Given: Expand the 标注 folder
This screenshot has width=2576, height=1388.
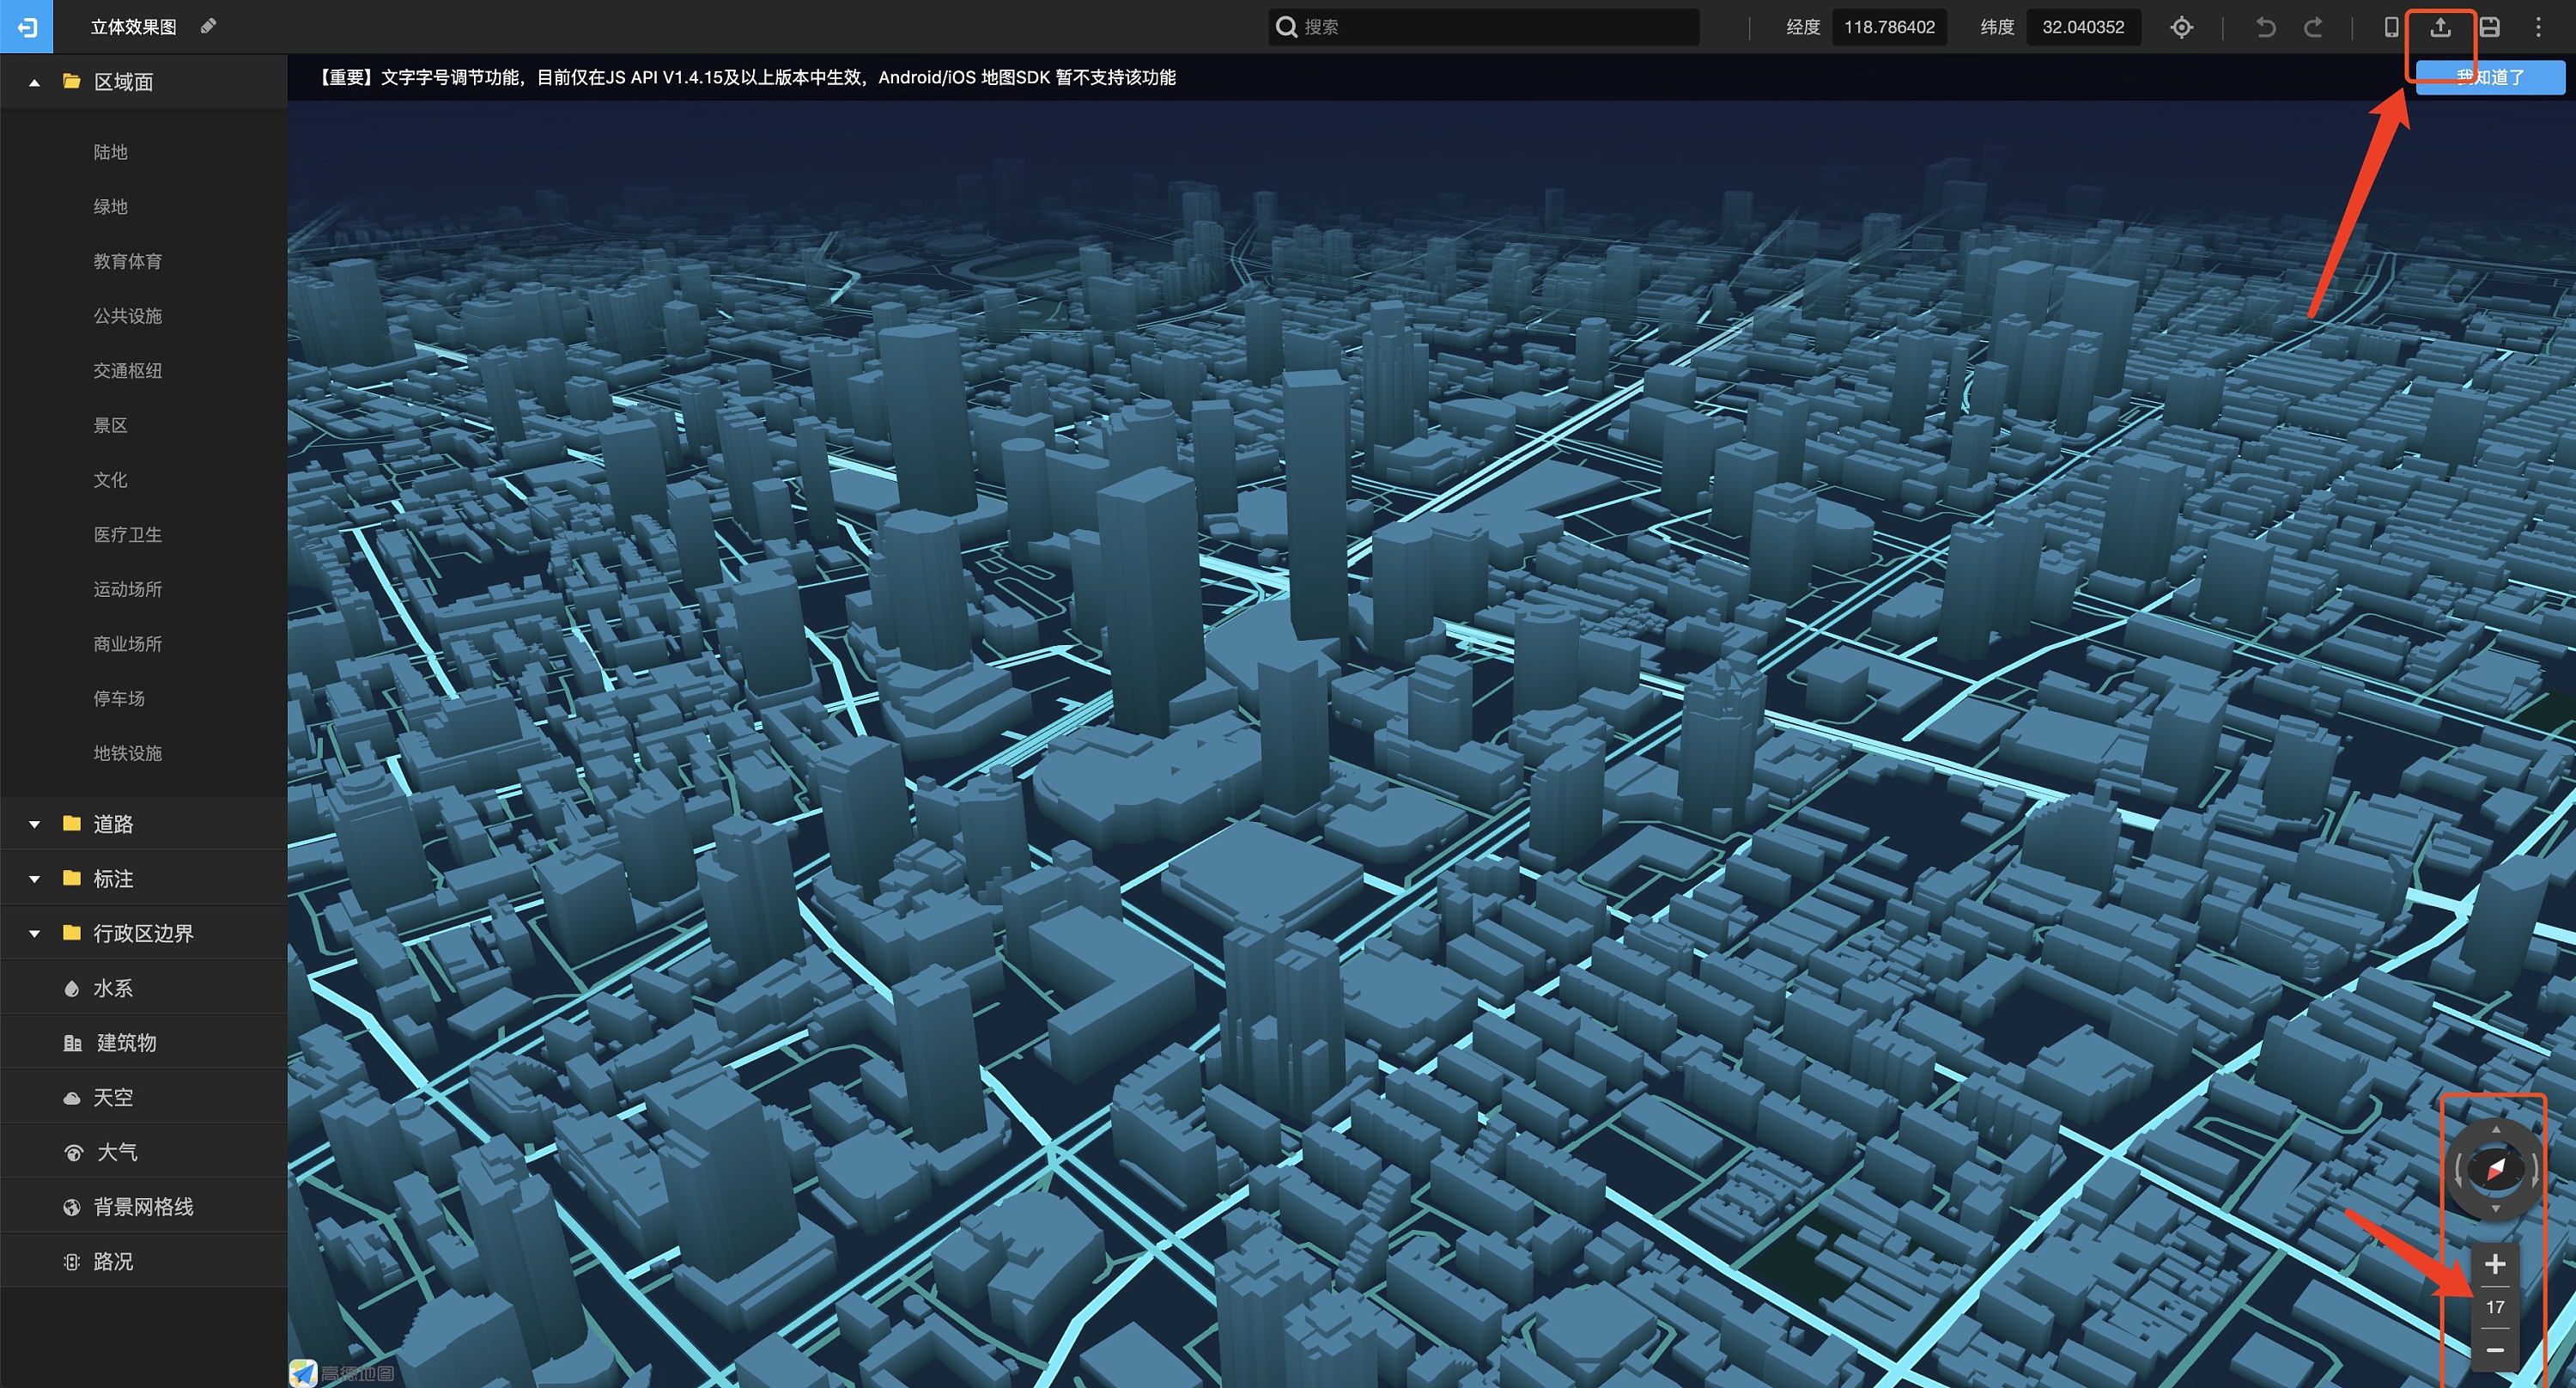Looking at the screenshot, I should click(34, 879).
